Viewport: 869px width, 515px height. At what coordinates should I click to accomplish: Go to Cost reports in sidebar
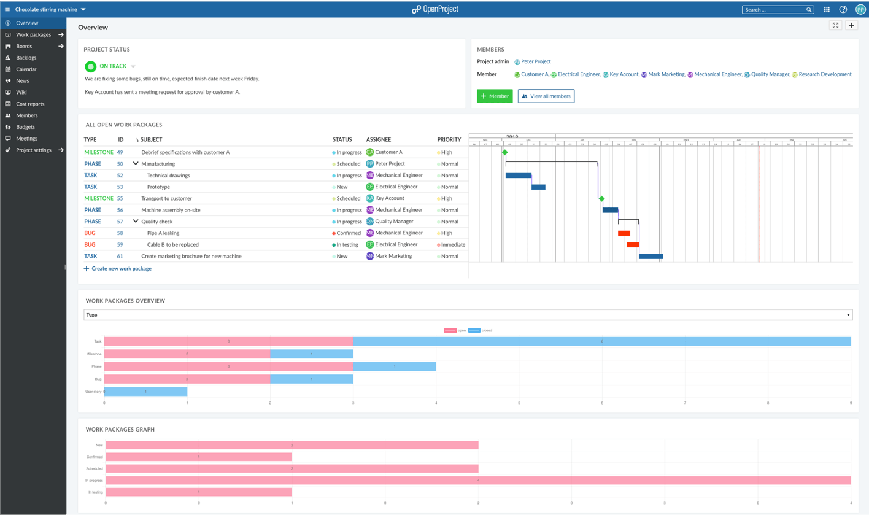30,104
